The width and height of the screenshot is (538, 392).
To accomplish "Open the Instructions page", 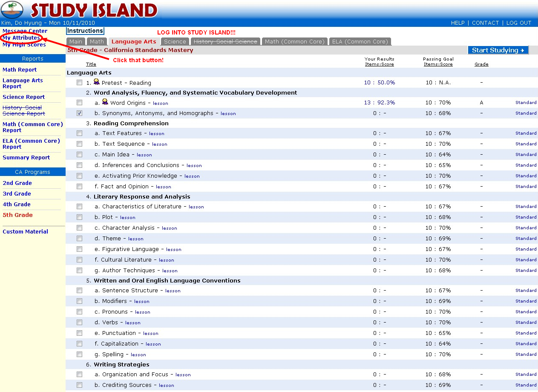I will coord(85,31).
